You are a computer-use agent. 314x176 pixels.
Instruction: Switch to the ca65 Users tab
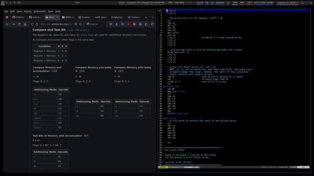101,18
